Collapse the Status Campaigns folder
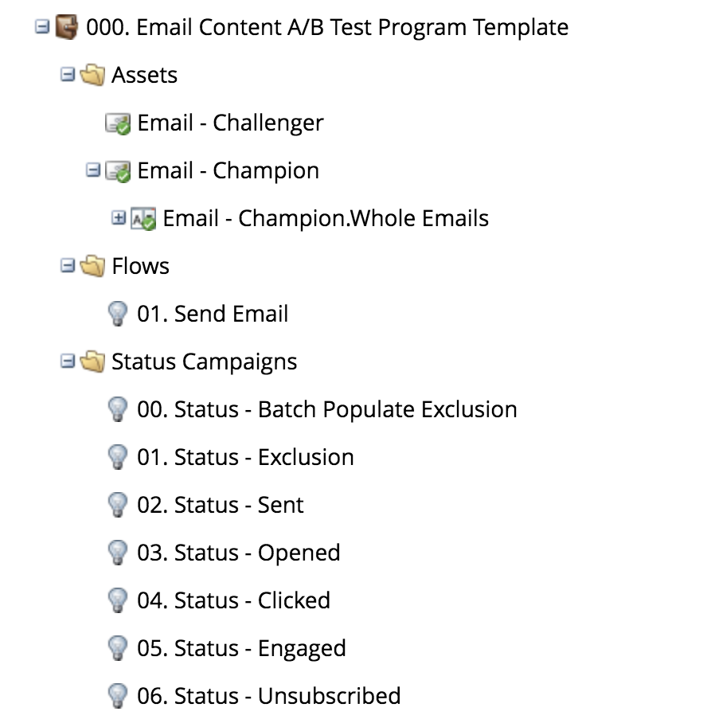The width and height of the screenshot is (707, 723). click(x=68, y=361)
